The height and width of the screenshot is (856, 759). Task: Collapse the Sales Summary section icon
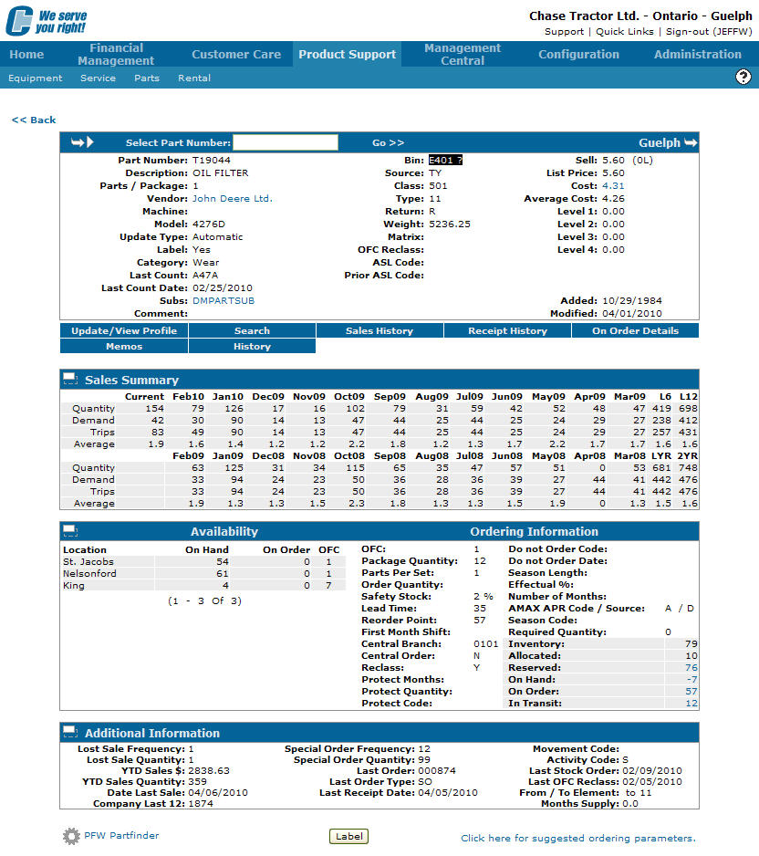tap(70, 379)
